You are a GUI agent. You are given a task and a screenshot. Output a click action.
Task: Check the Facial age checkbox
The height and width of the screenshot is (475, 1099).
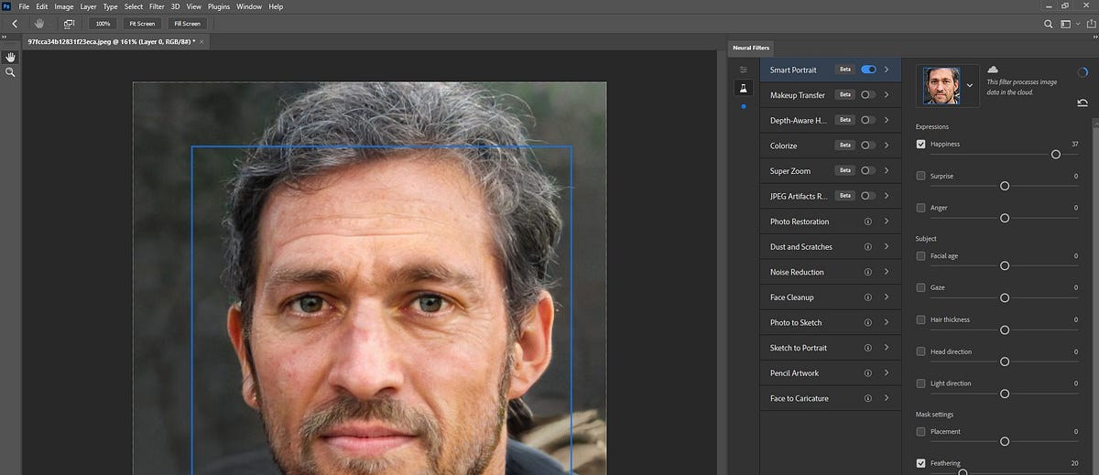pos(920,256)
